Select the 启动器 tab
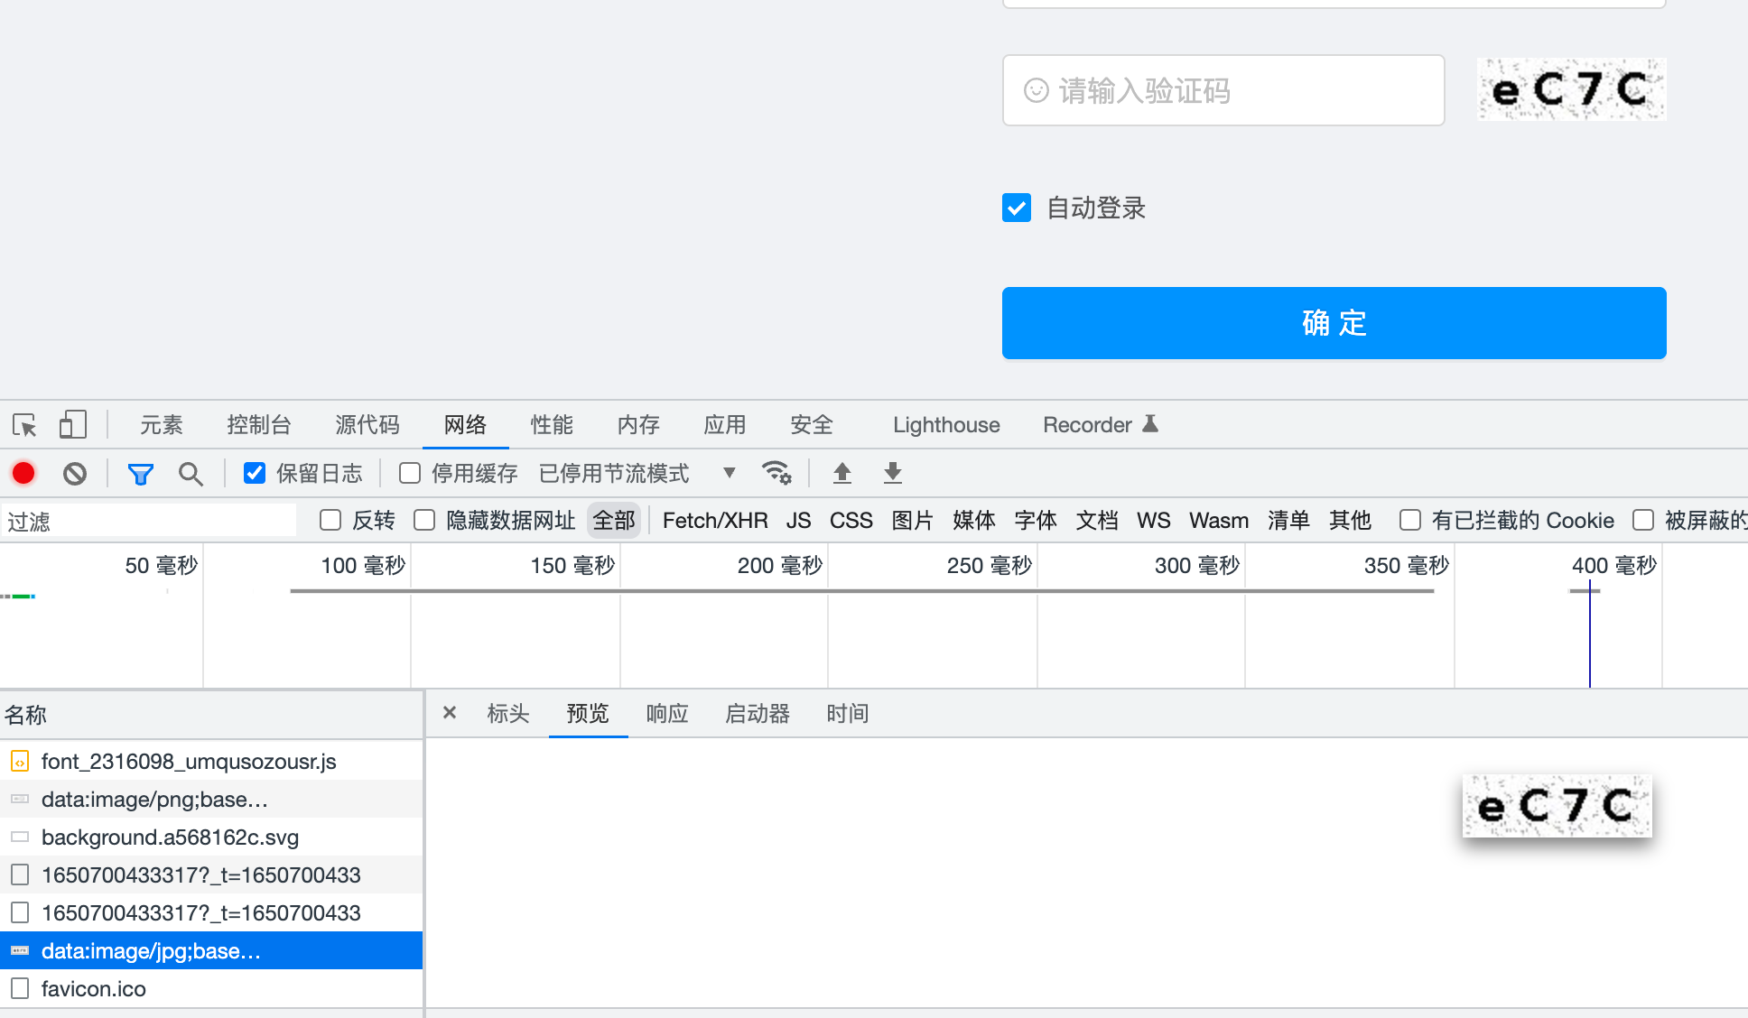 tap(758, 713)
